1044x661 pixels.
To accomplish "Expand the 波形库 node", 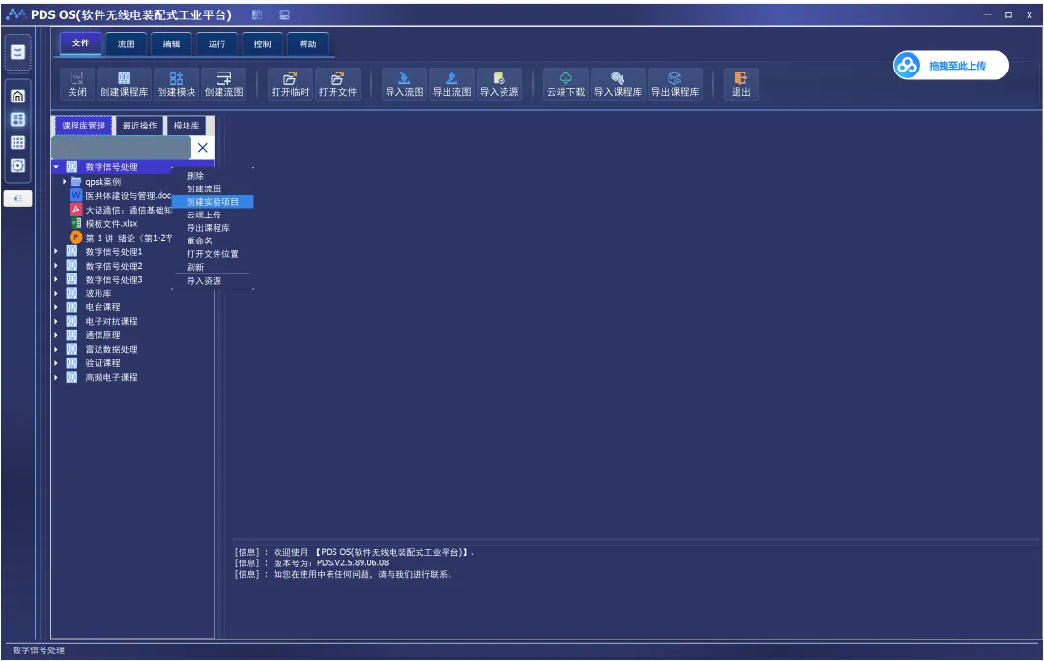I will click(x=57, y=293).
